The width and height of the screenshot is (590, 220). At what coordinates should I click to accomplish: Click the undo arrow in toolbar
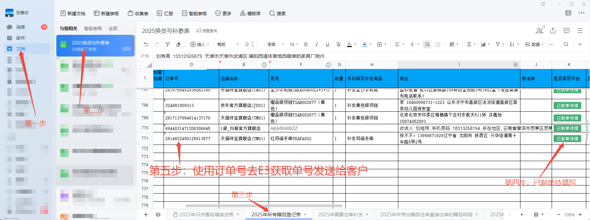[x=146, y=44]
